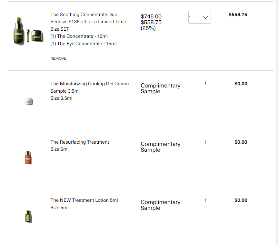Click the Eye Concentrate - 15ml set item
Image resolution: width=278 pixels, height=246 pixels.
[84, 44]
